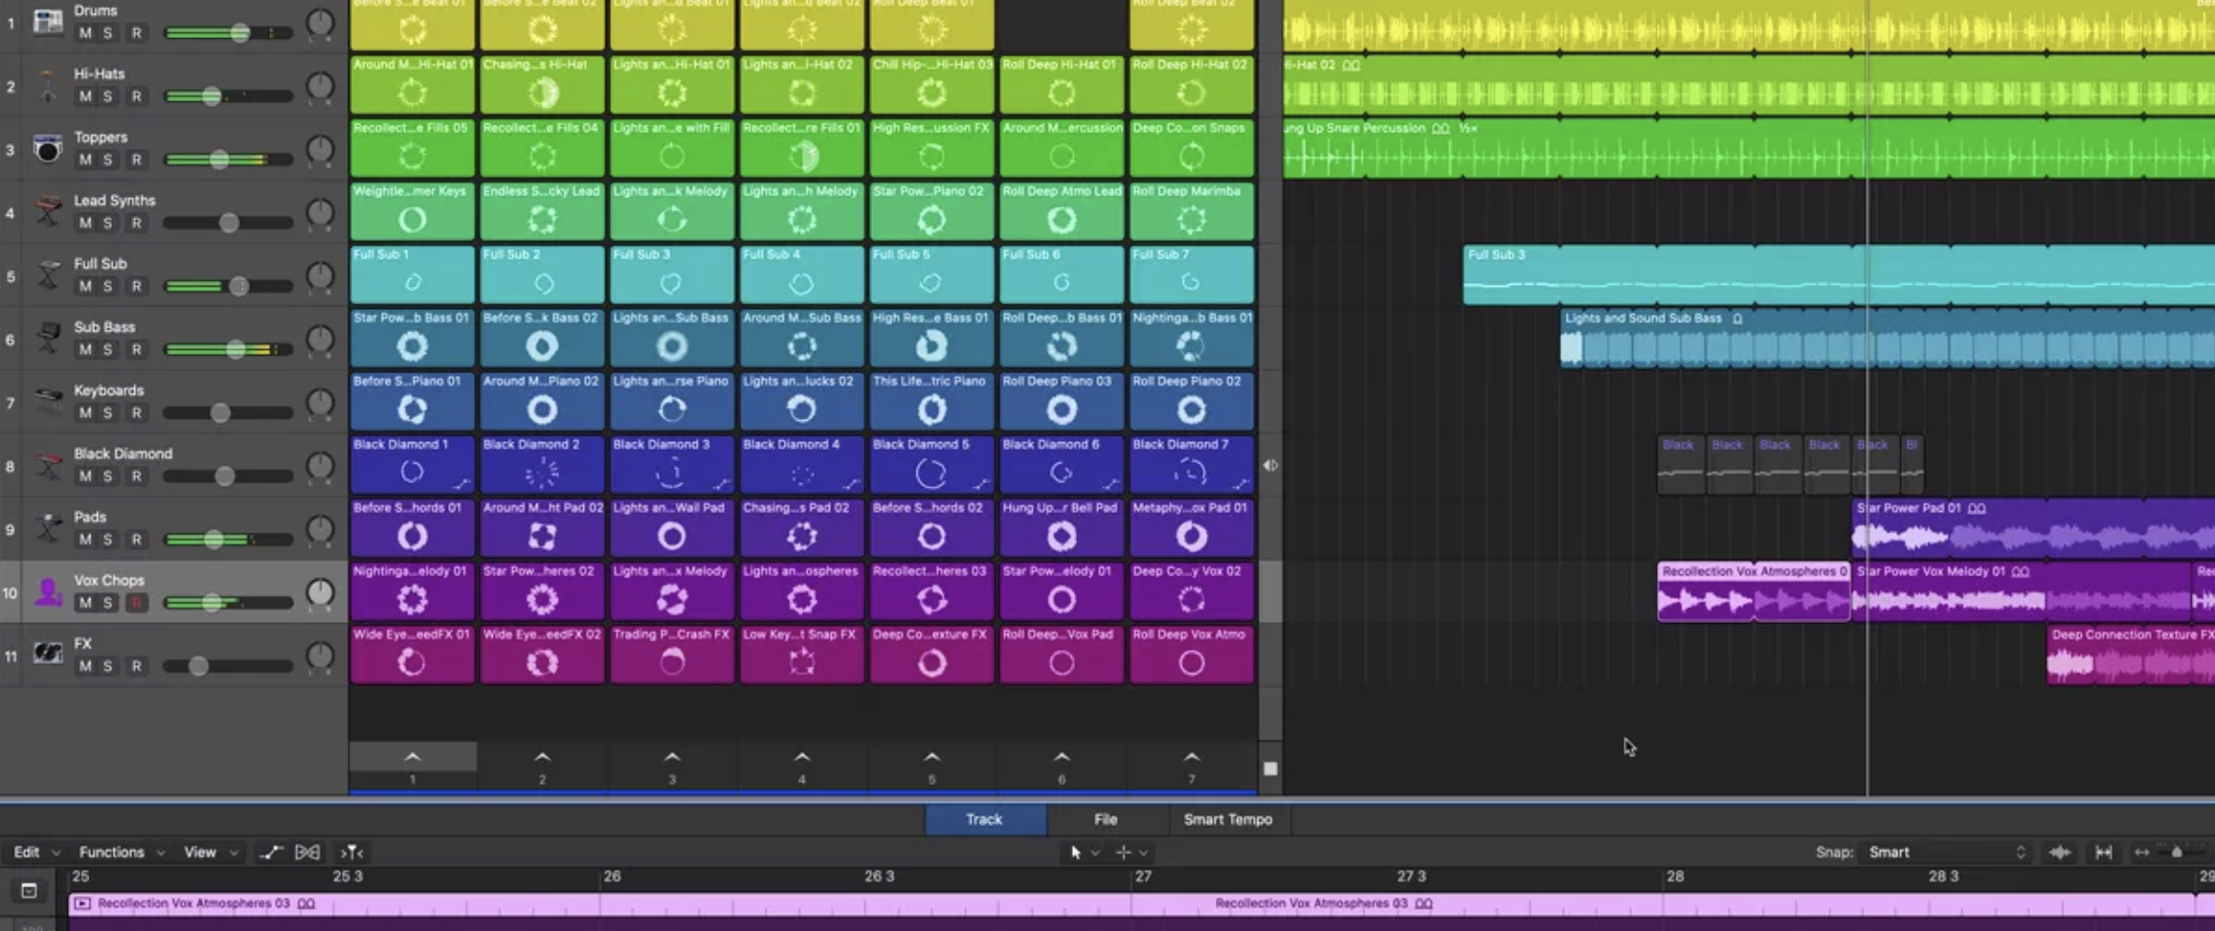
Task: Click the Lead Synths track icon
Action: click(x=47, y=212)
